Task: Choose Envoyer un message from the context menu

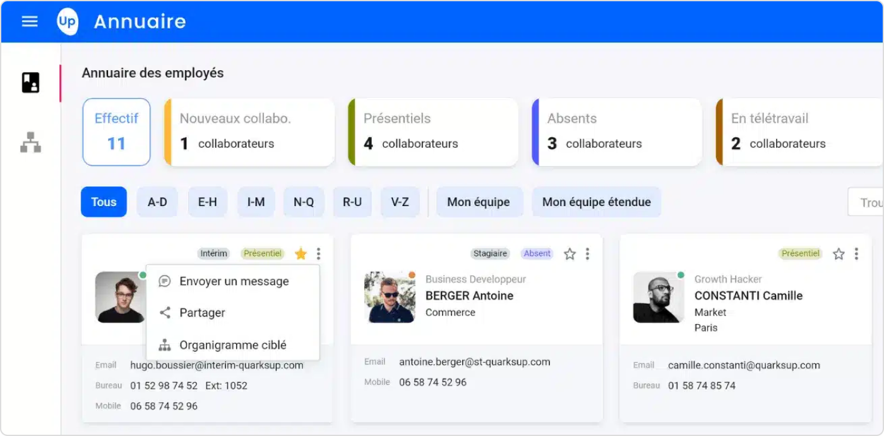Action: (x=234, y=281)
